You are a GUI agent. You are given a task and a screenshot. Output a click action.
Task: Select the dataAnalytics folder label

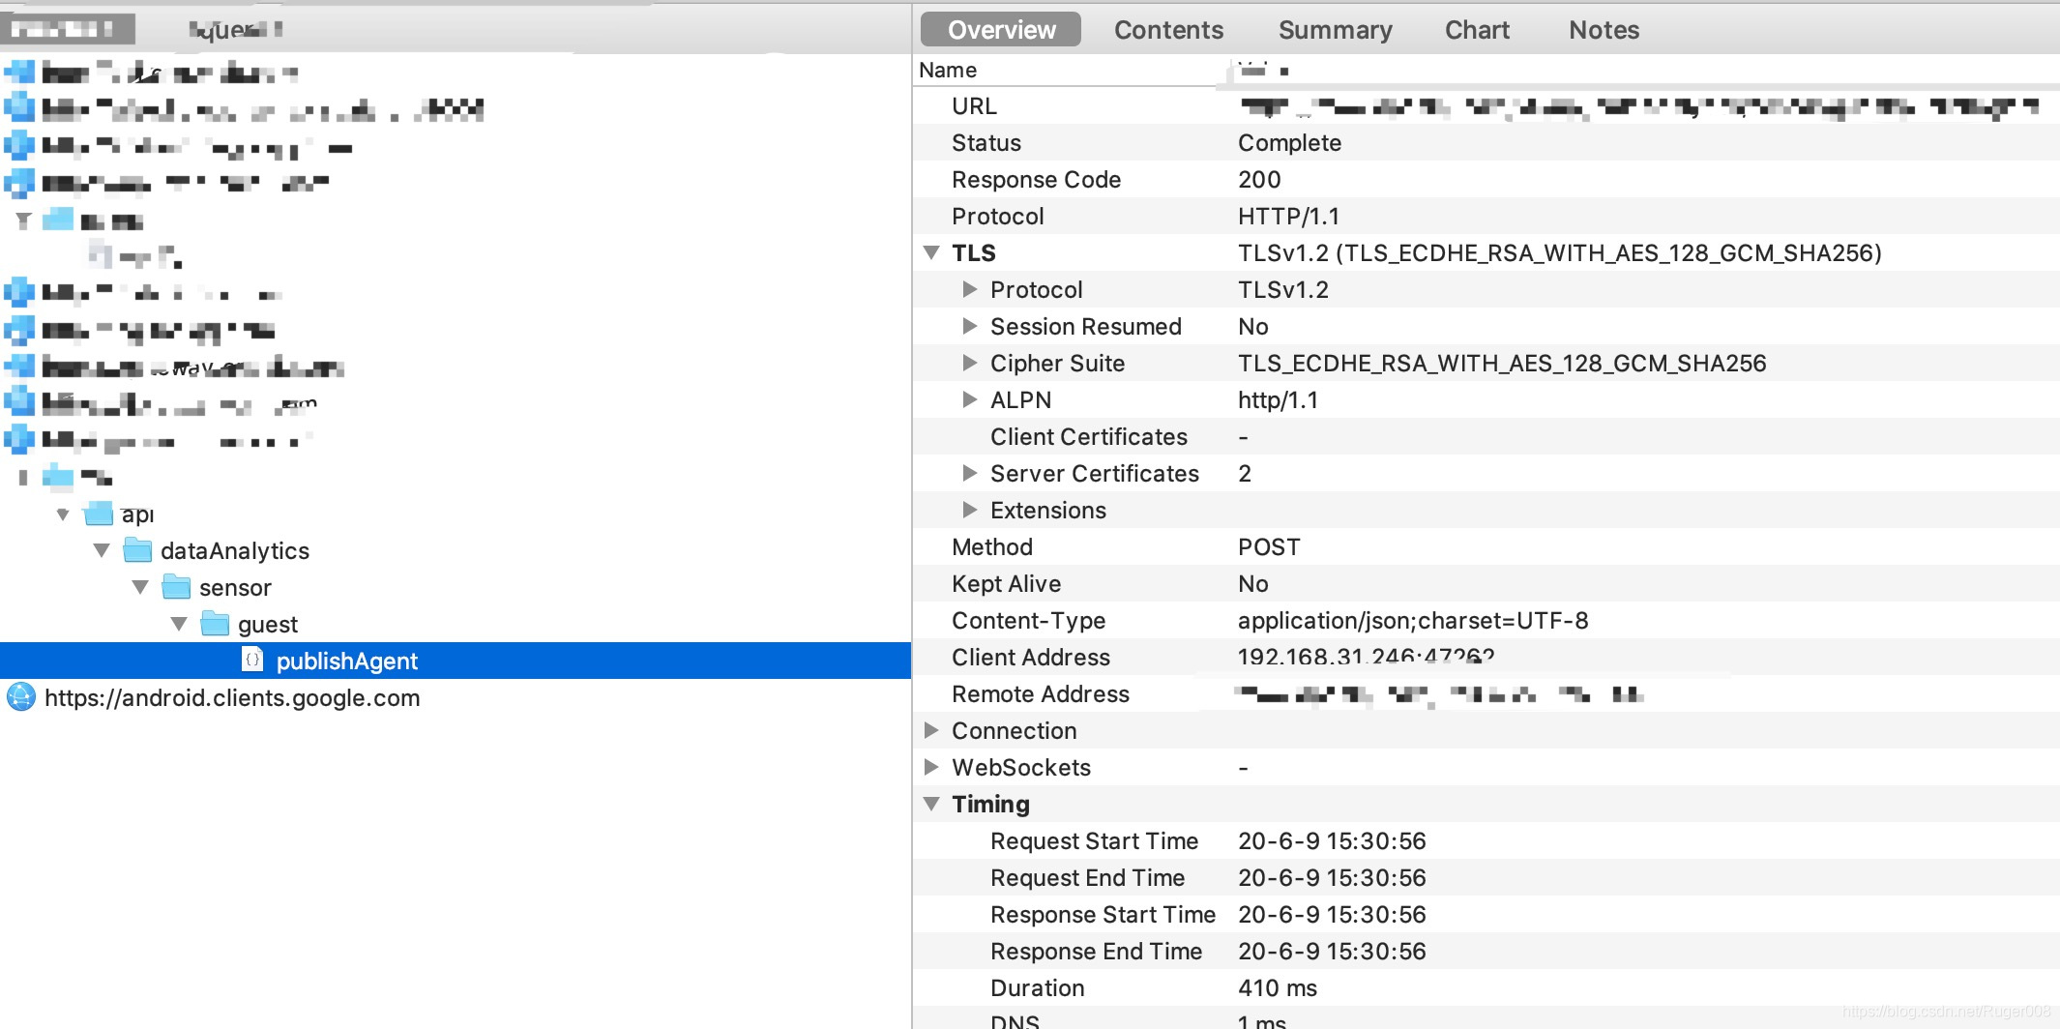(x=235, y=551)
